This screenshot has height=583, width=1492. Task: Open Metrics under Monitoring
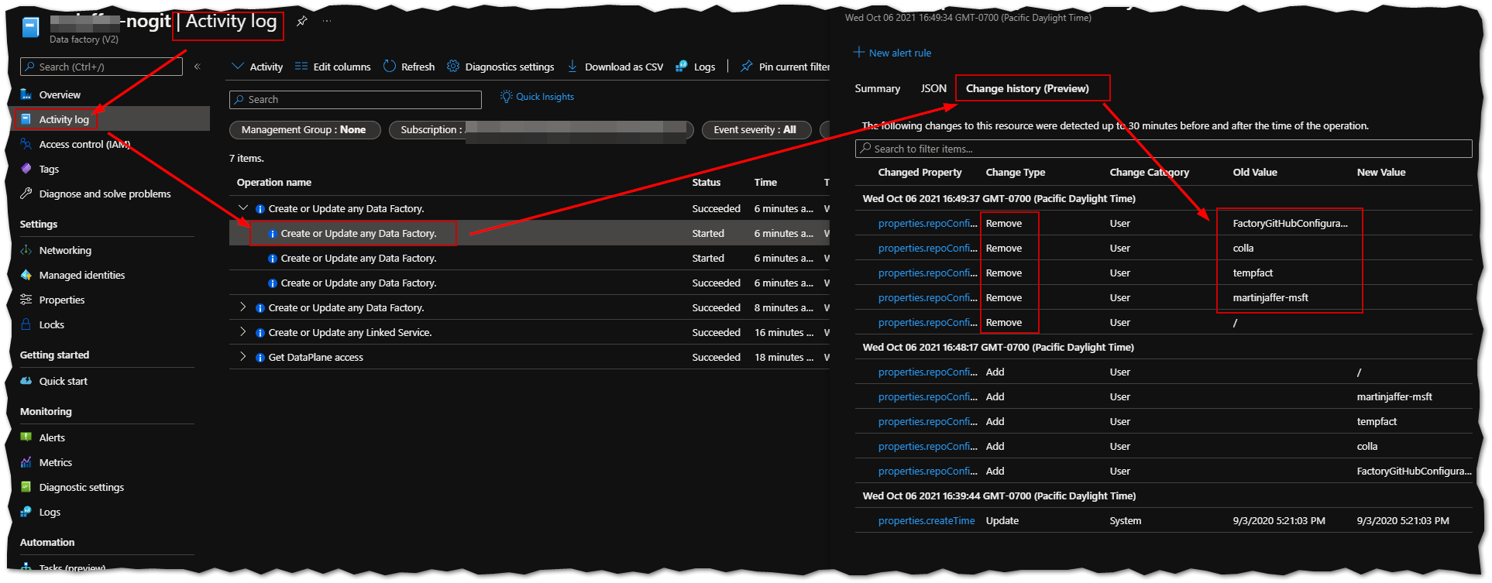[55, 462]
